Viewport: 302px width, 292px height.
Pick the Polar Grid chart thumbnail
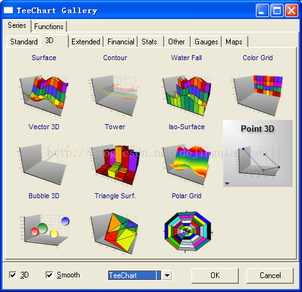pyautogui.click(x=188, y=231)
